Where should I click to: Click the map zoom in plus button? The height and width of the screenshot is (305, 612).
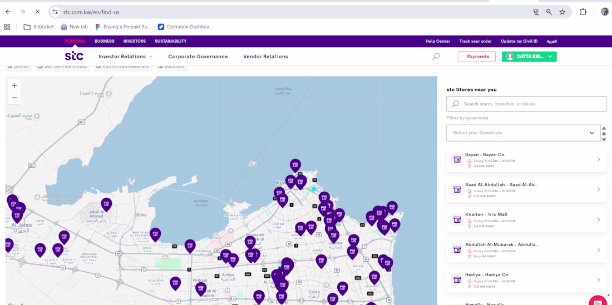tap(14, 86)
